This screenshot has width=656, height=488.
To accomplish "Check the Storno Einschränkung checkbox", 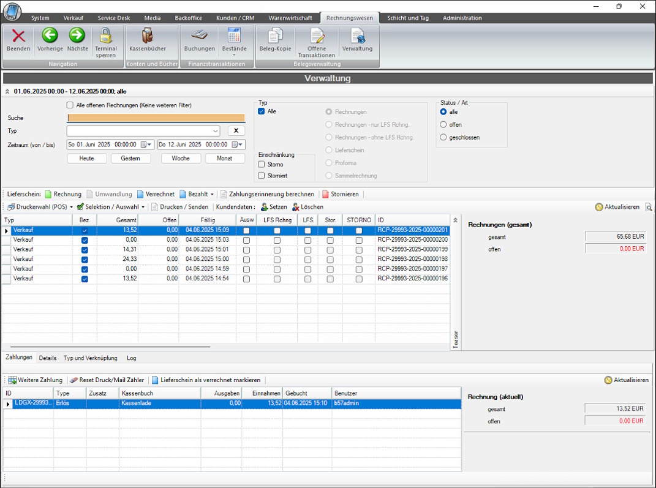I will pos(261,164).
